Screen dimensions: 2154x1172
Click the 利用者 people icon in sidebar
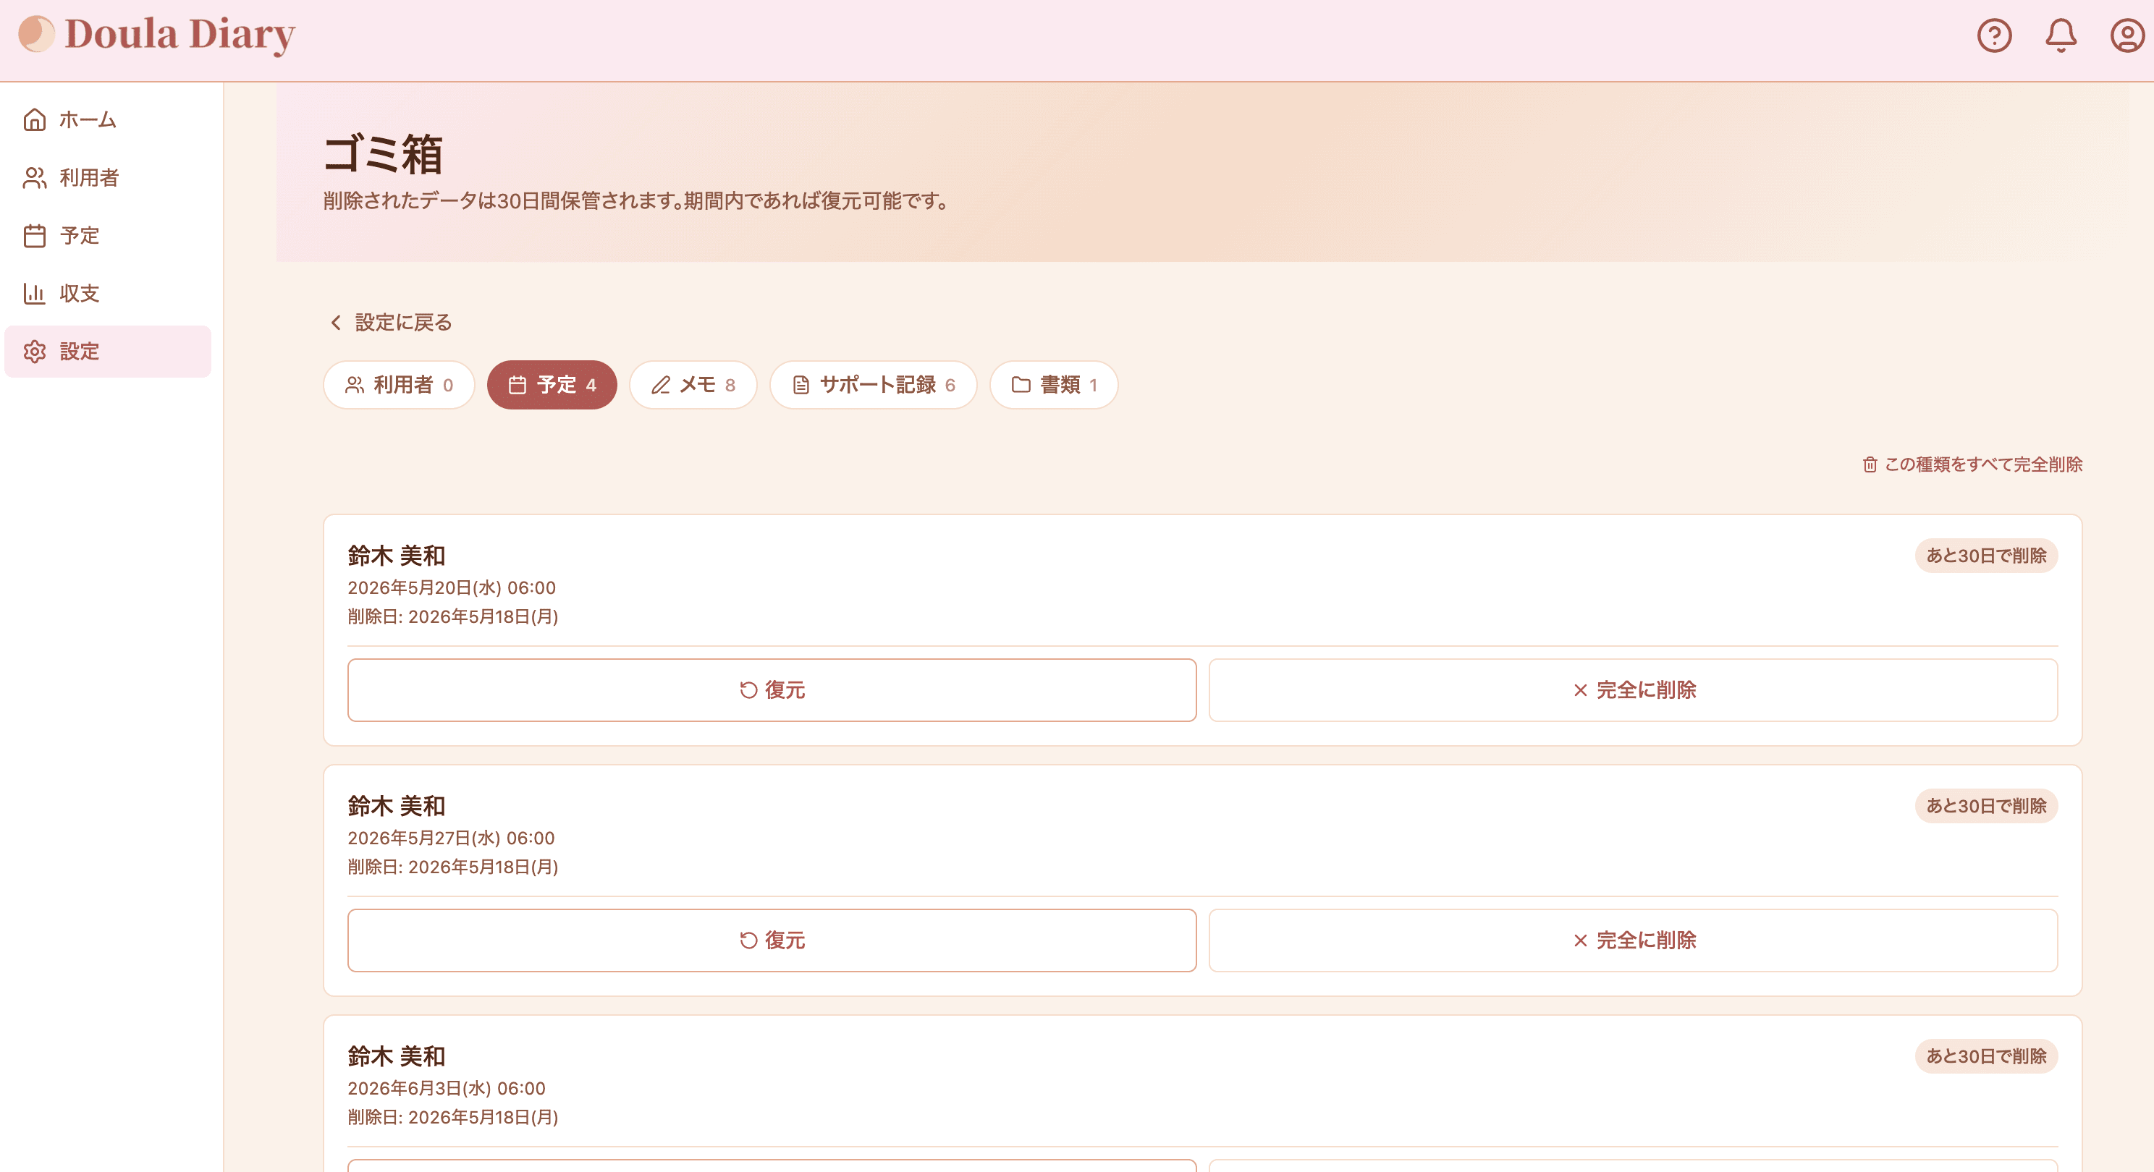(x=34, y=177)
